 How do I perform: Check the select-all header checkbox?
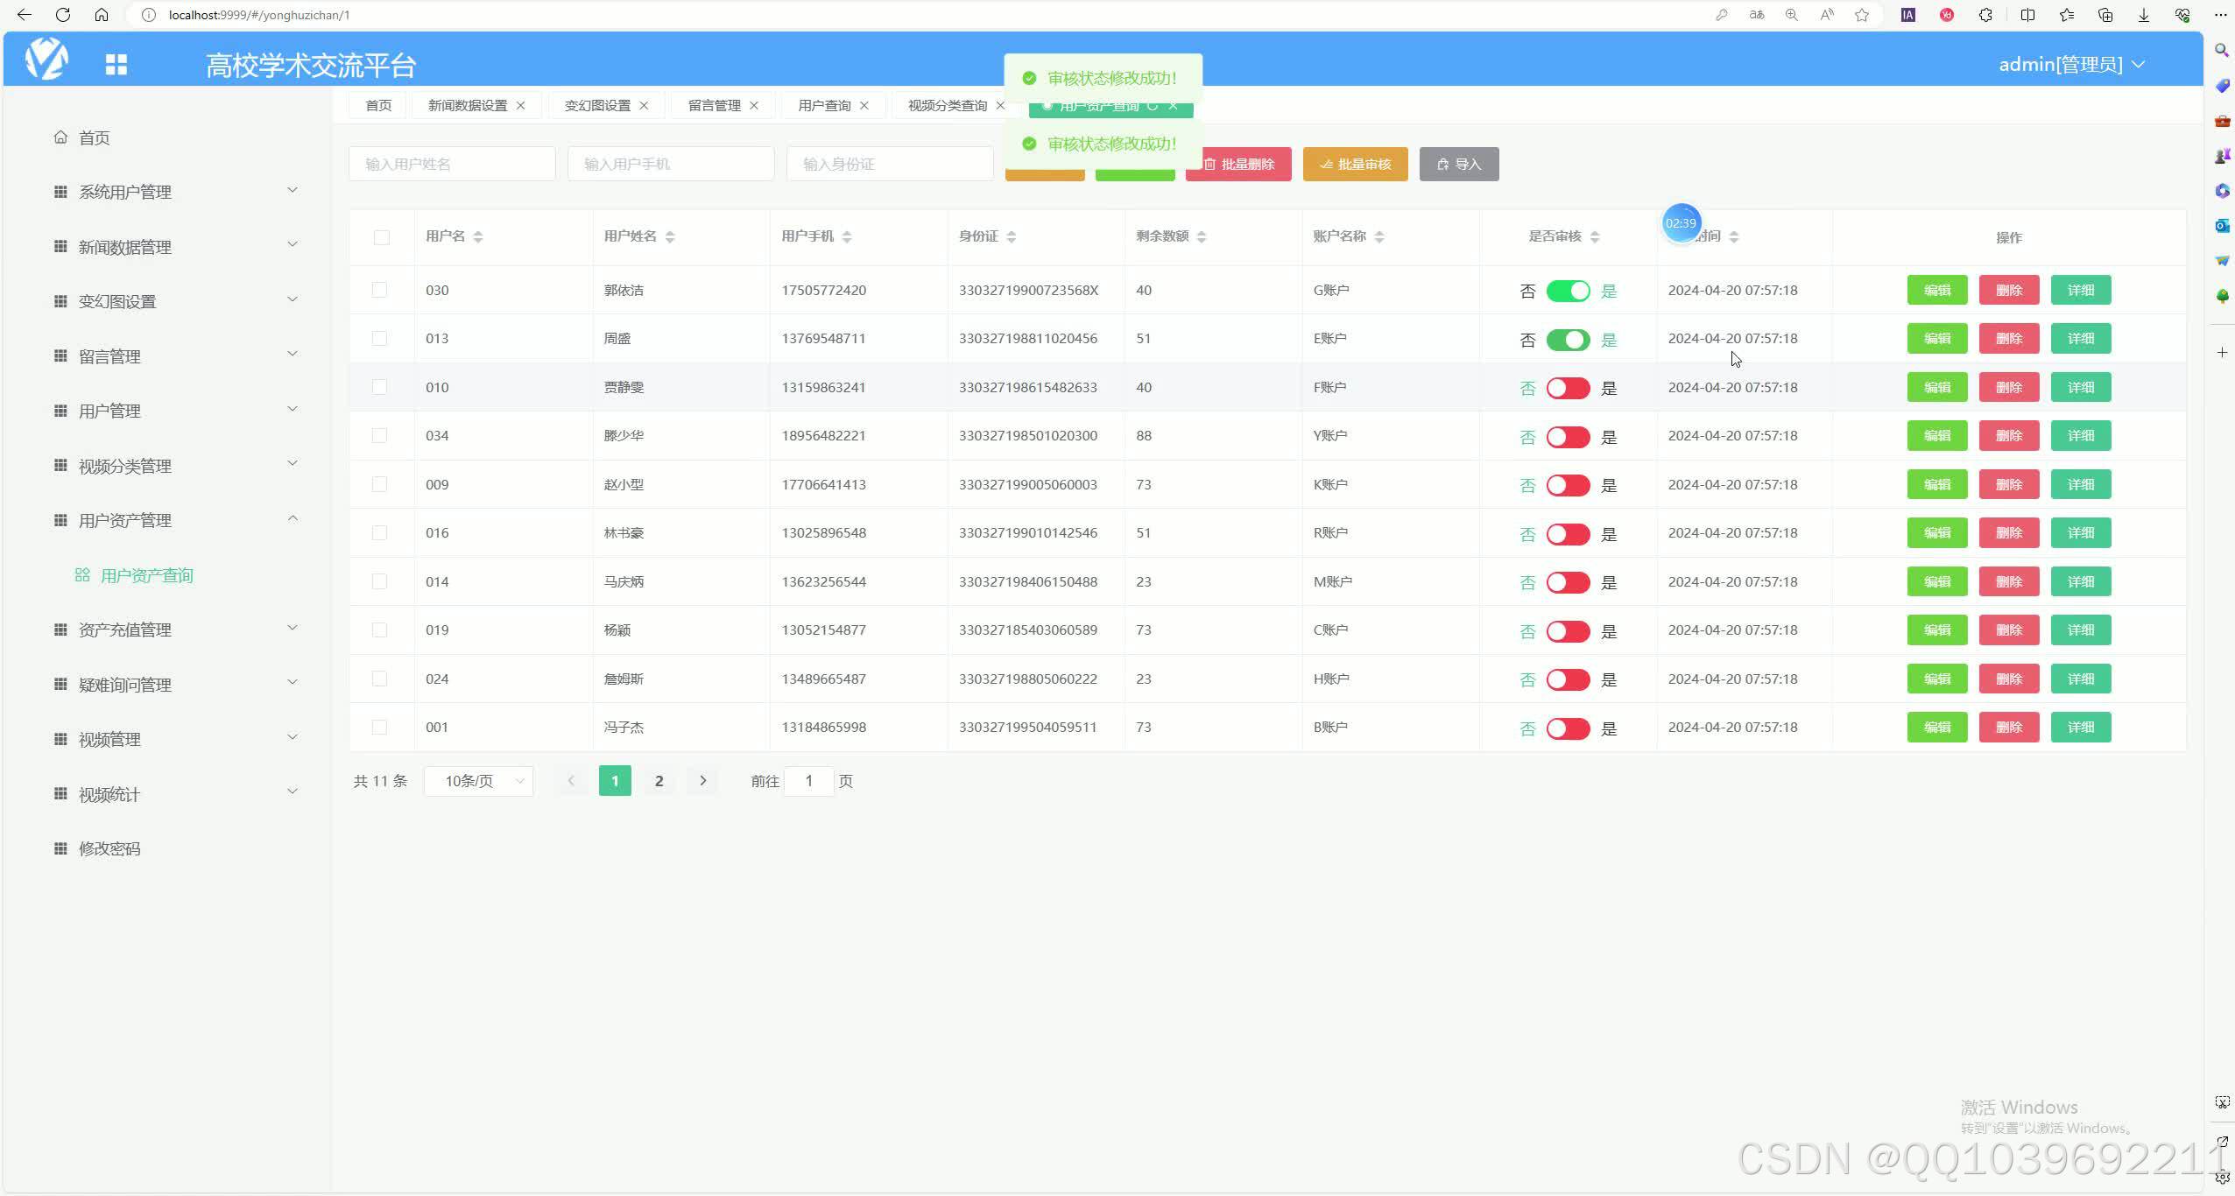(382, 237)
